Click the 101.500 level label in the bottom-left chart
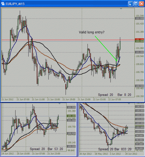Viewport: 145px width, 157px height. click(71, 107)
